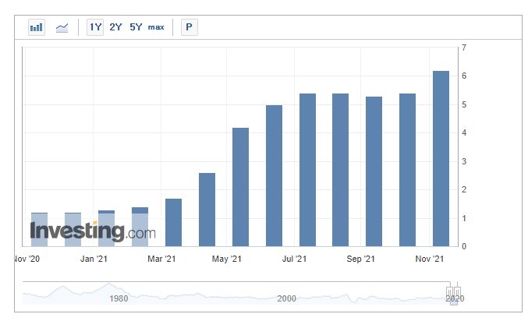
Task: Click the bar above the Jan '21 label
Action: [106, 228]
